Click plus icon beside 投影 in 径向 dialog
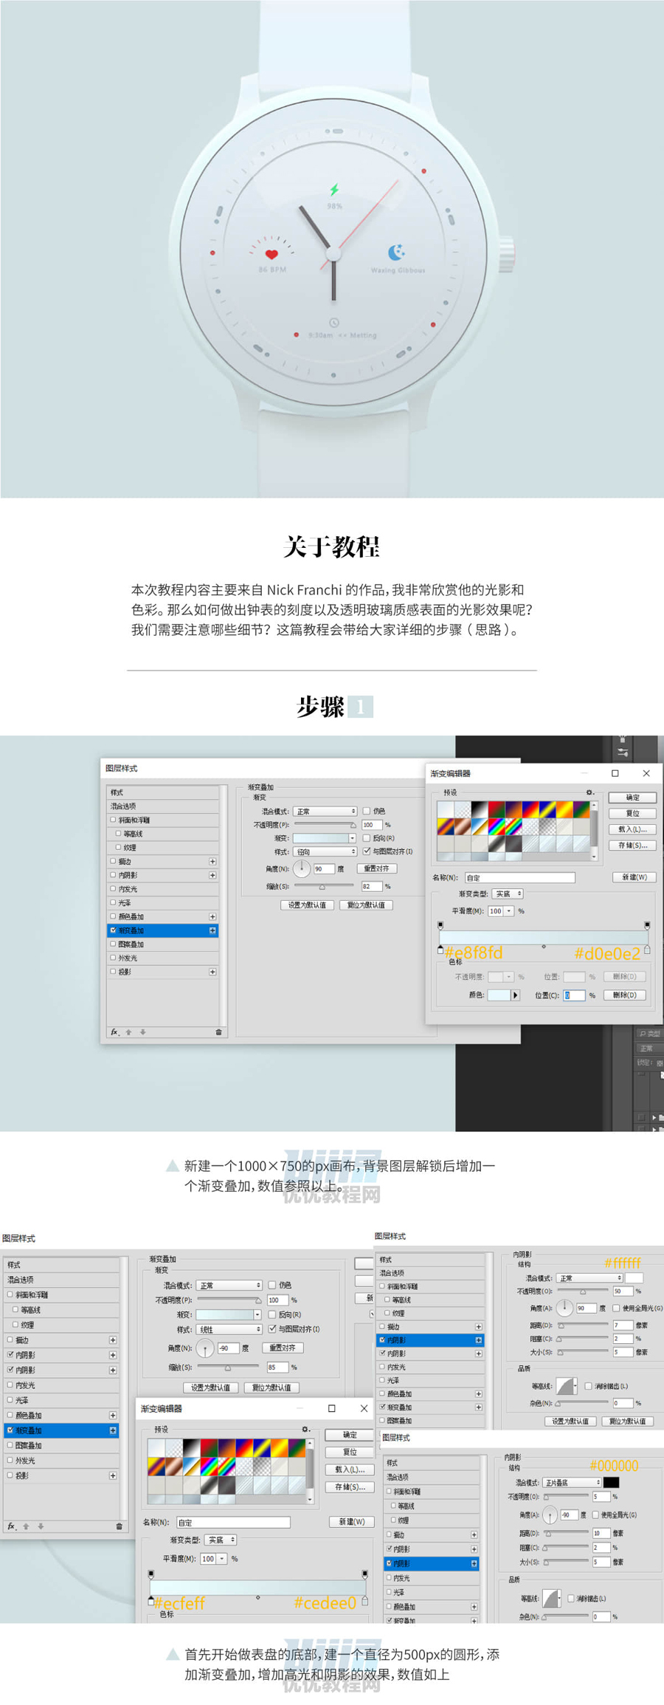Viewport: 664px width, 1705px height. [x=212, y=972]
